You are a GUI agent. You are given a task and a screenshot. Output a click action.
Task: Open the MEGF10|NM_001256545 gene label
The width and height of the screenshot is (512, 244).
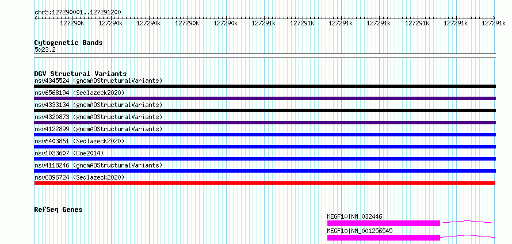click(360, 231)
